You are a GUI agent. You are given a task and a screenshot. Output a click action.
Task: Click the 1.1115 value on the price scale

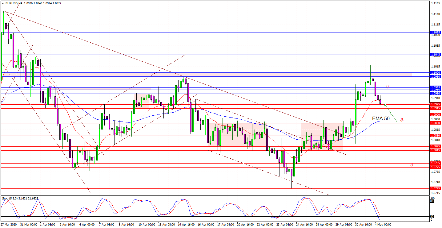pyautogui.click(x=435, y=25)
